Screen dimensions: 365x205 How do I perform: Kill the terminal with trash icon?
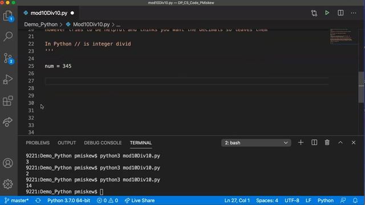[327, 142]
